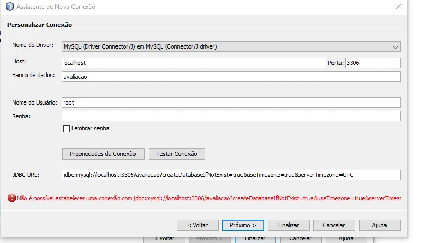
Task: Click the red error icon beside the message
Action: (x=12, y=198)
